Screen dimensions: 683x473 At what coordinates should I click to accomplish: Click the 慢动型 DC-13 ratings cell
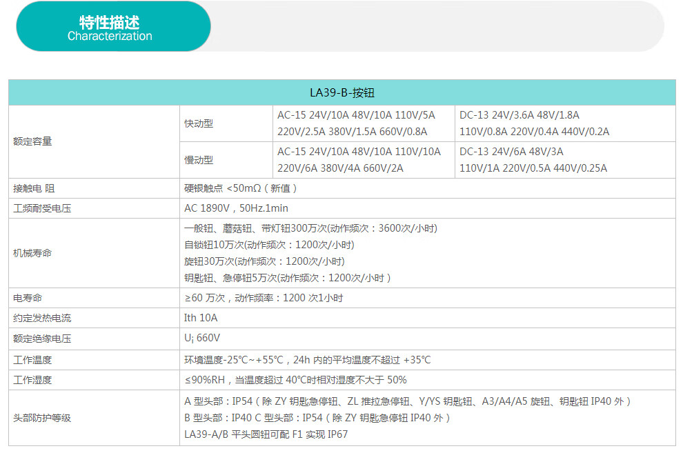tap(533, 159)
